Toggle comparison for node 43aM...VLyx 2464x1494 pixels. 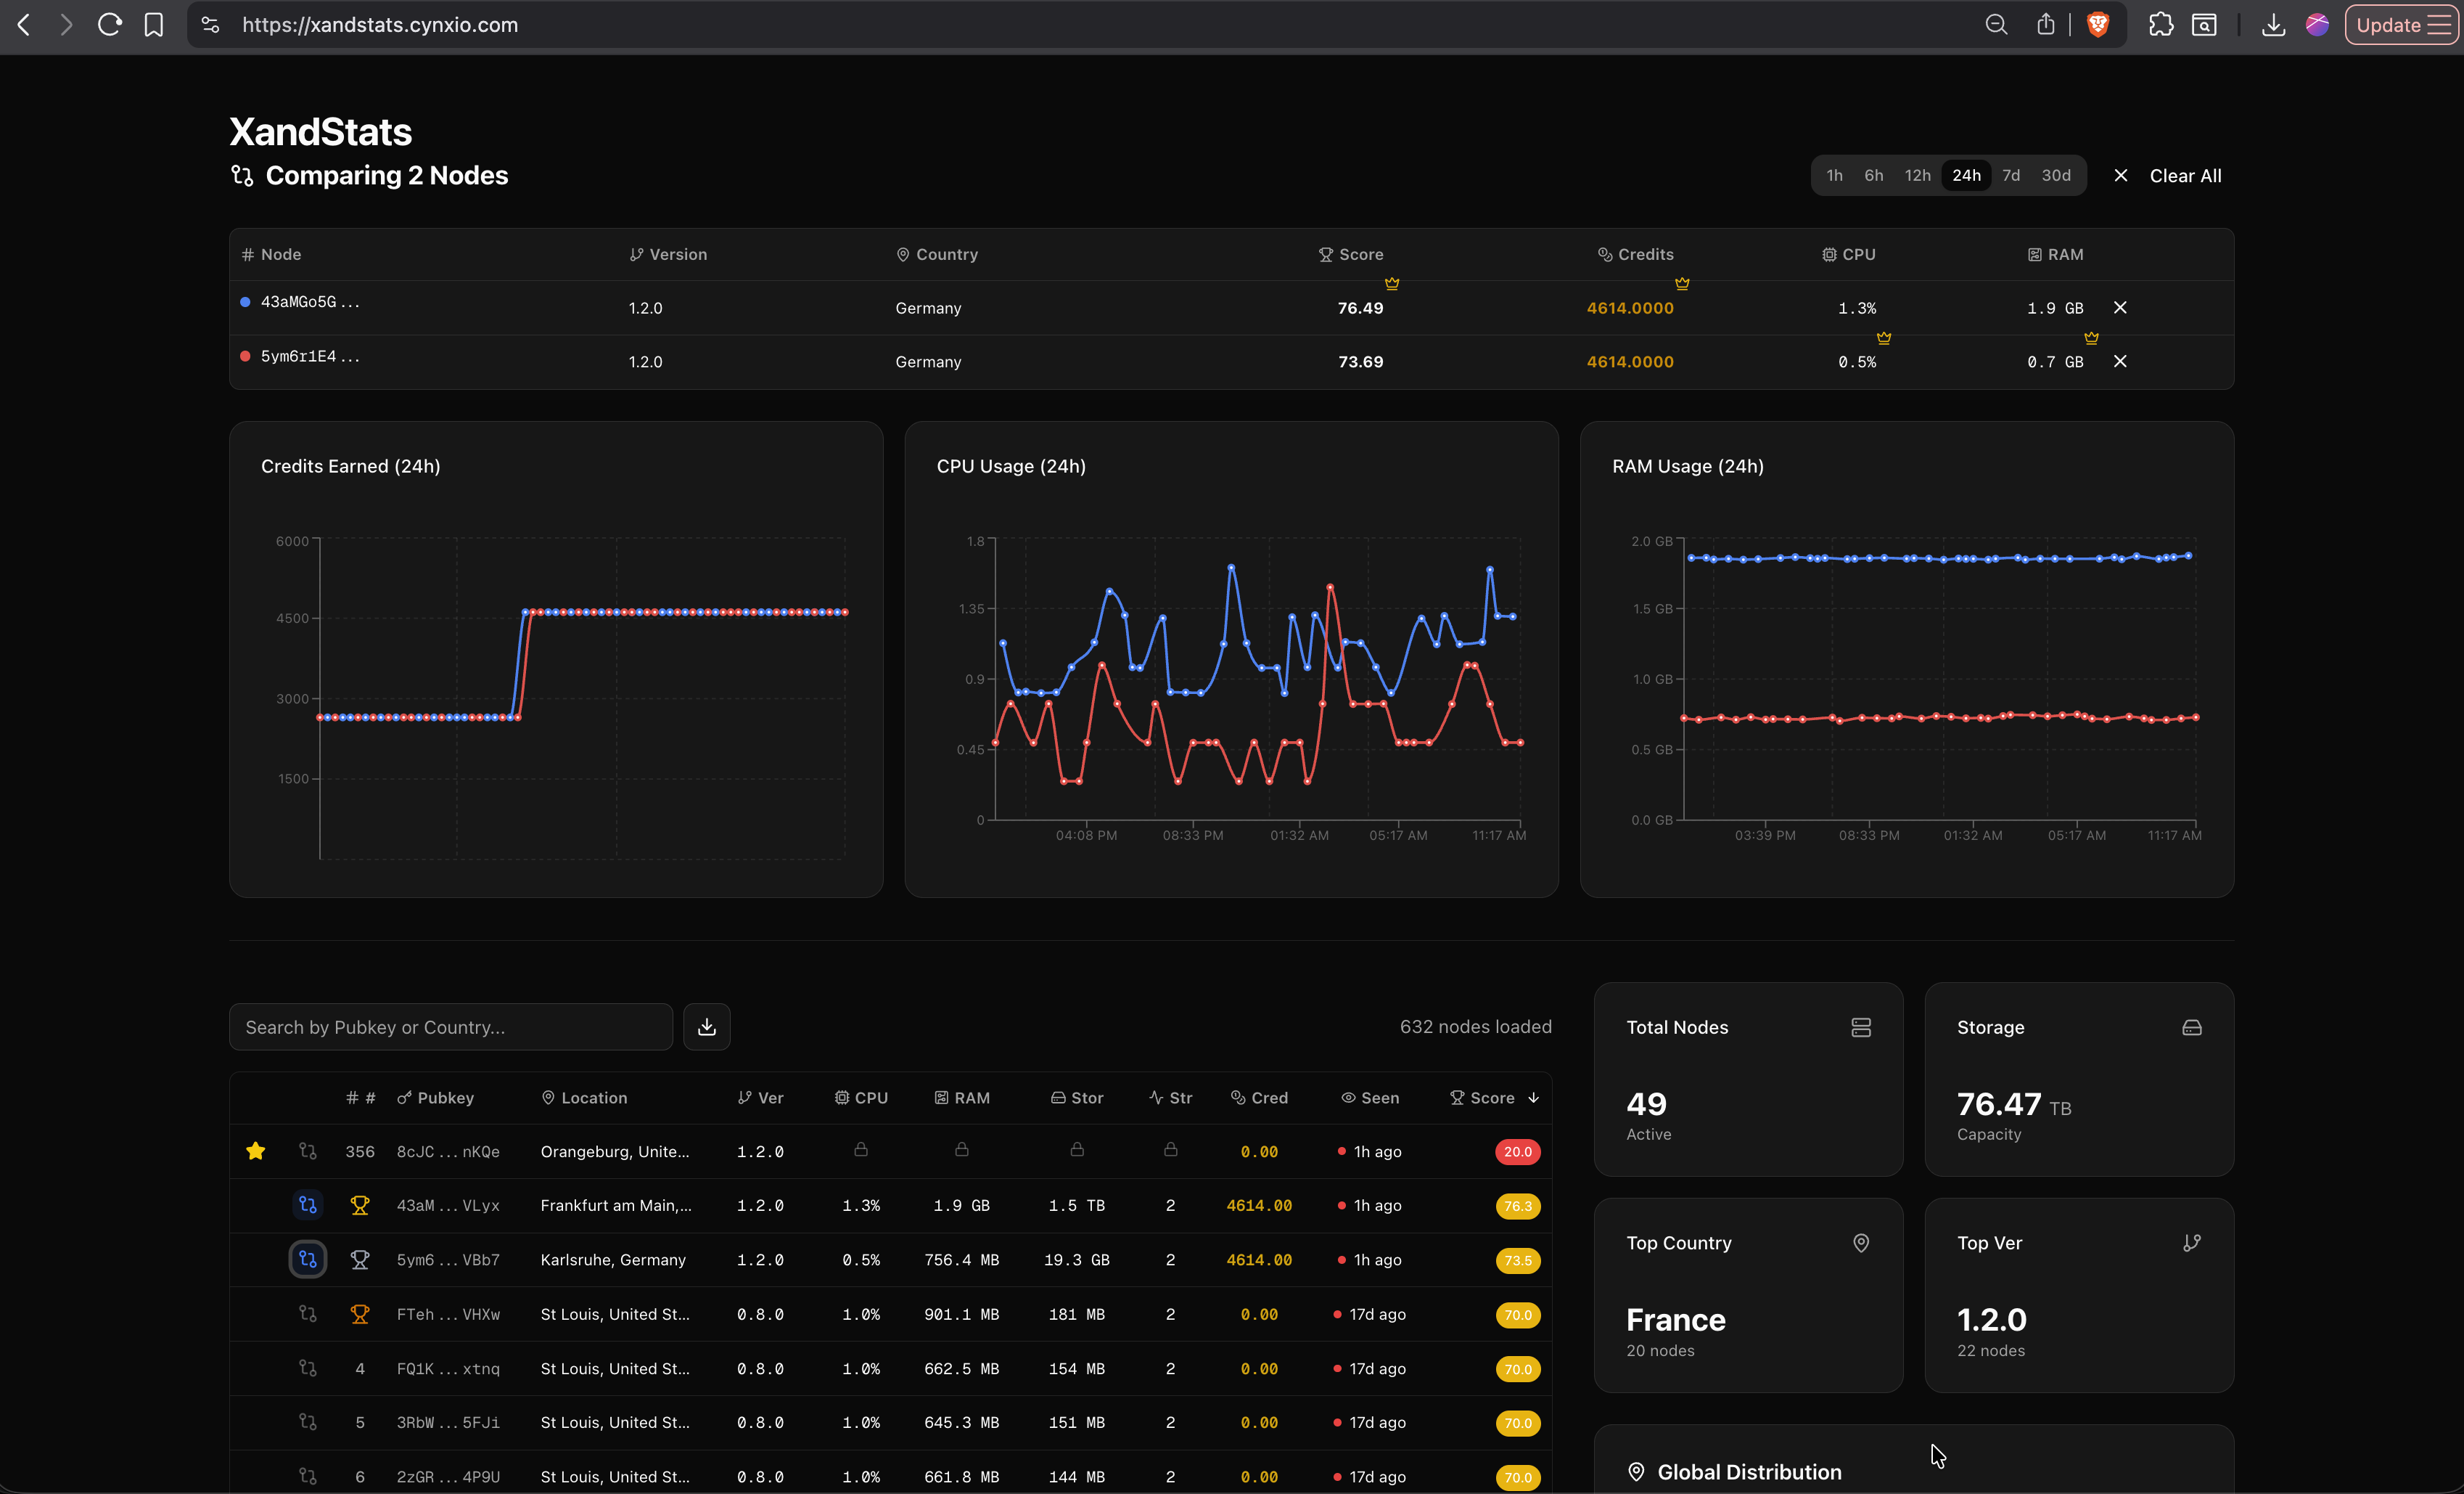[307, 1205]
